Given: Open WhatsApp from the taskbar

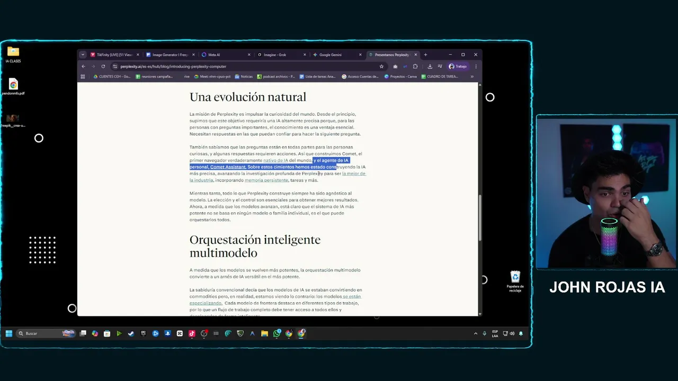Looking at the screenshot, I should pyautogui.click(x=276, y=333).
